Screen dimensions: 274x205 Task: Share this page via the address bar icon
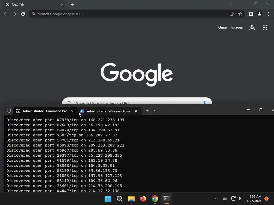[232, 14]
